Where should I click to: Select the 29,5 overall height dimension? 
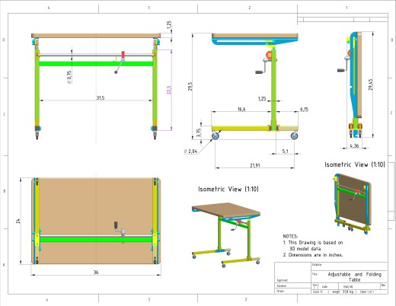click(190, 86)
